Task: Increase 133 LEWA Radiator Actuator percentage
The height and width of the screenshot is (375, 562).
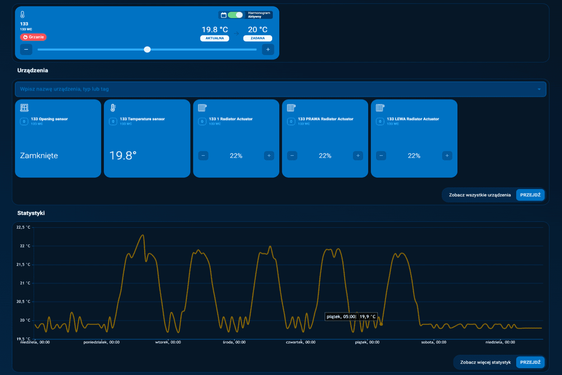Action: coord(447,156)
